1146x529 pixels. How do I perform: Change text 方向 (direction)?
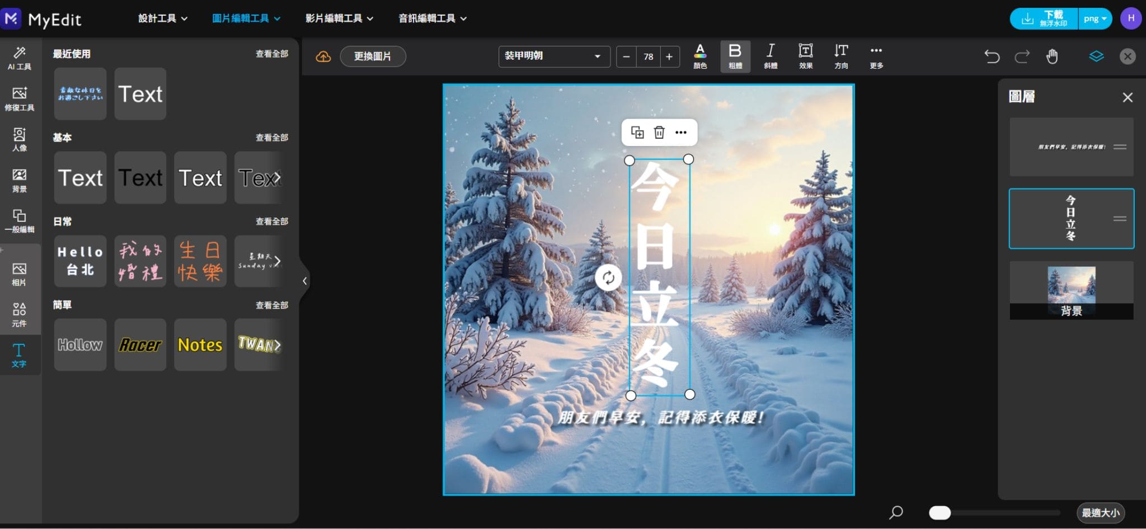841,55
